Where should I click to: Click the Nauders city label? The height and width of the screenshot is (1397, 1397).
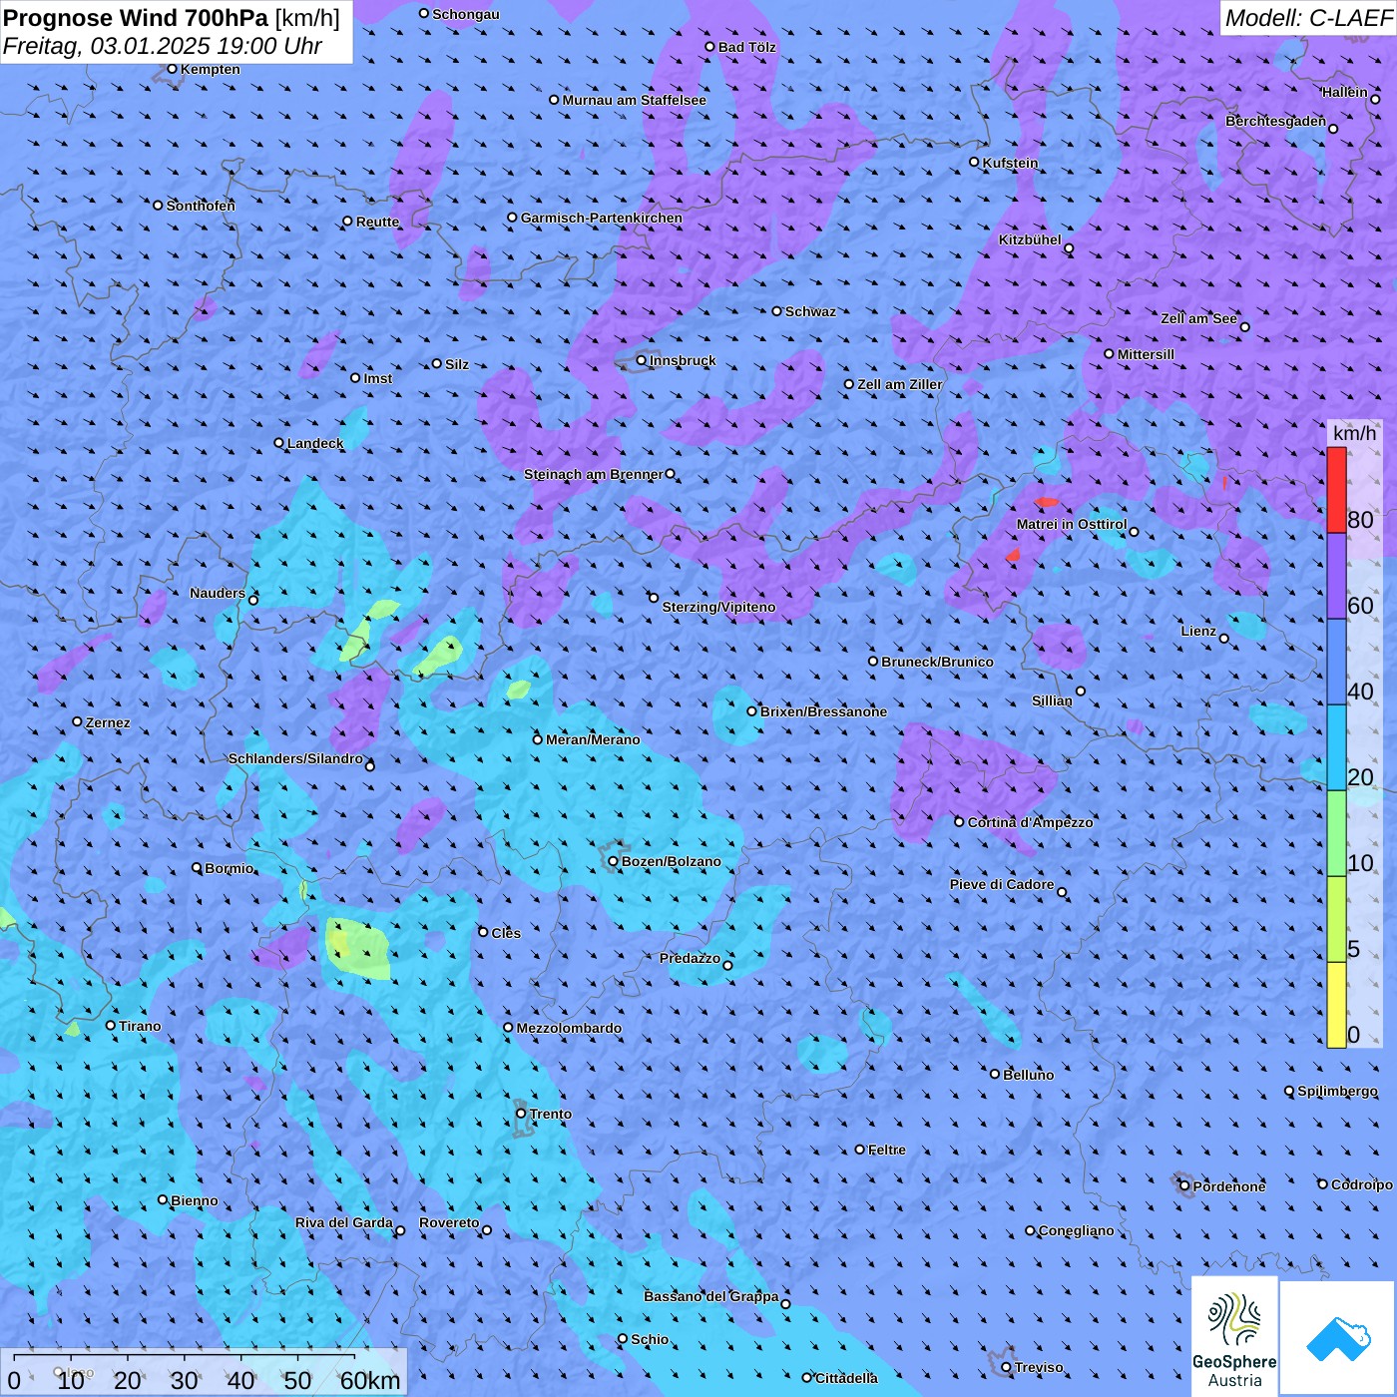pos(218,593)
